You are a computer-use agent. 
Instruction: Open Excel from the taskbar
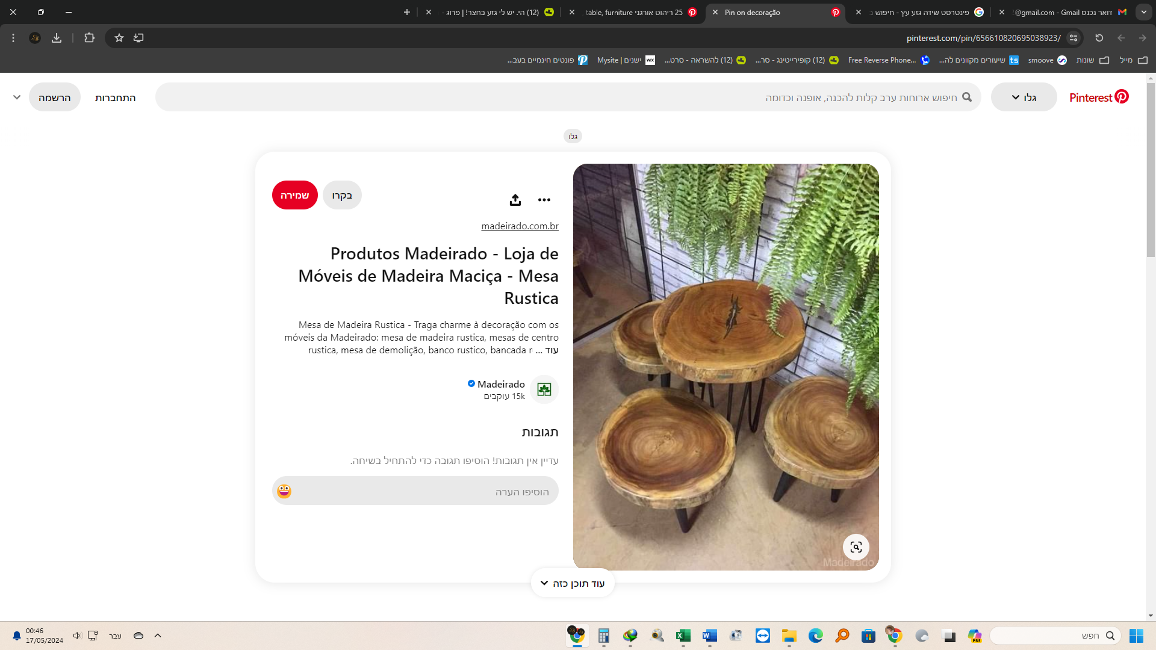point(683,636)
